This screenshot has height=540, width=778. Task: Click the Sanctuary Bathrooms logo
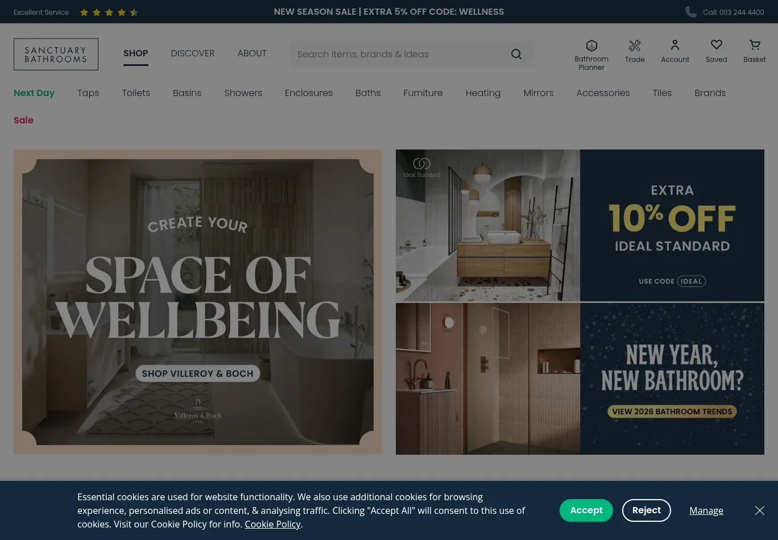coord(56,54)
